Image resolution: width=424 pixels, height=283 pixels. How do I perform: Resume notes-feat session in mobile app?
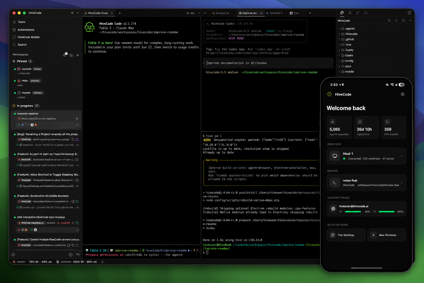tap(366, 182)
